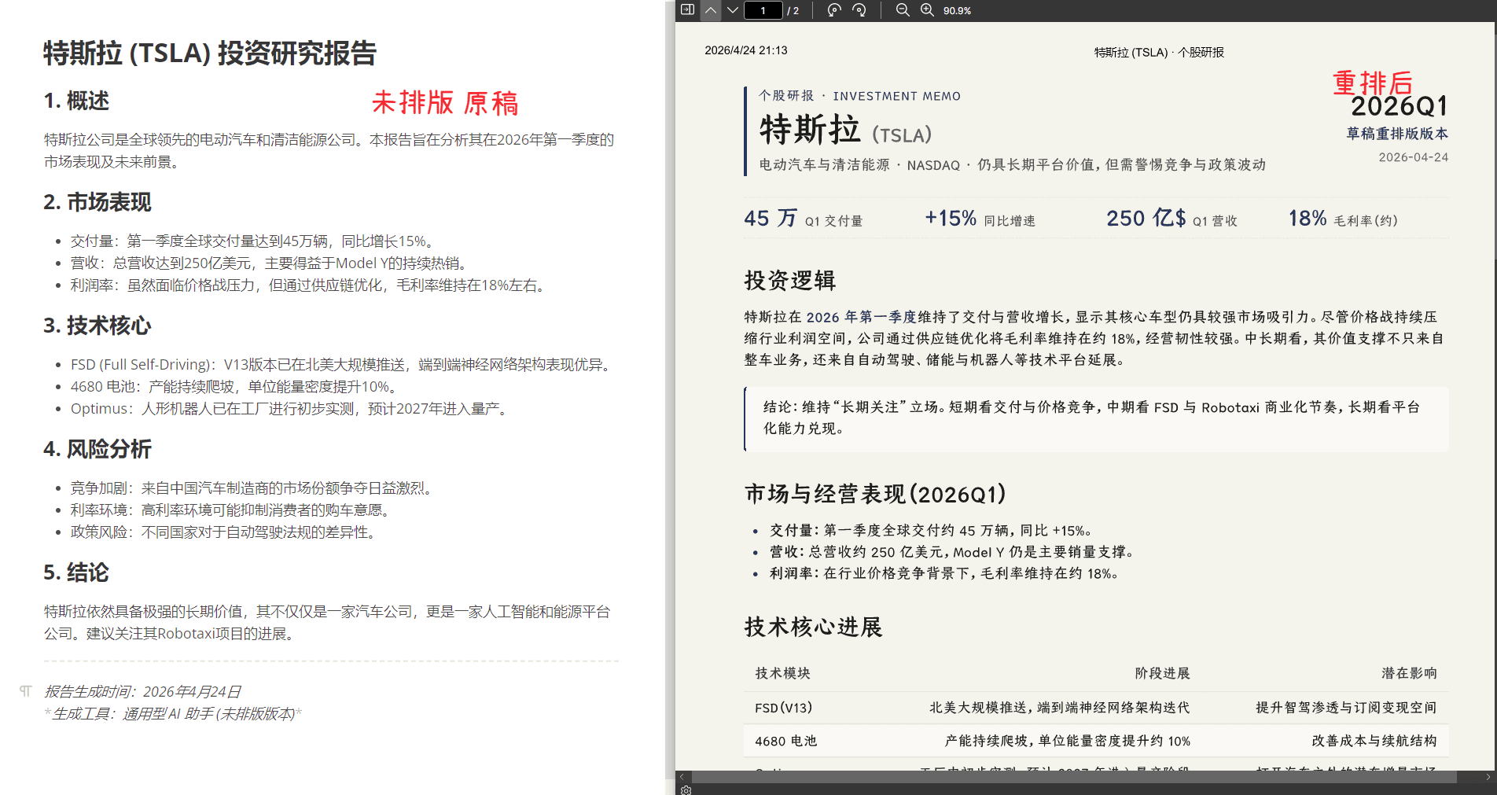Rotate the PDF counterclockwise

click(834, 10)
